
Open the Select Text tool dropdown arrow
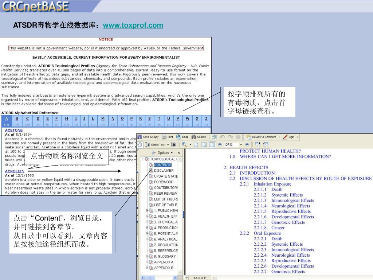coord(168,145)
